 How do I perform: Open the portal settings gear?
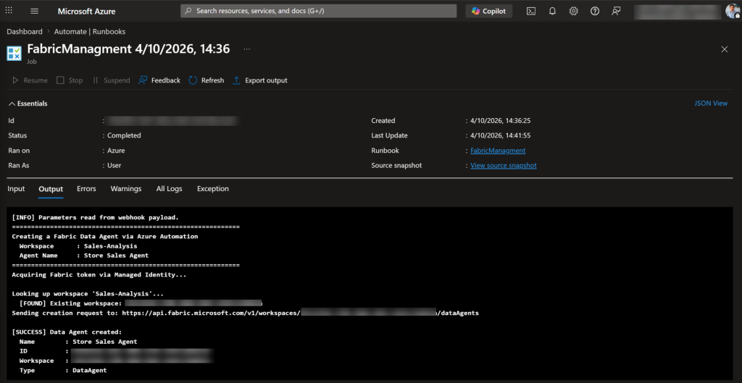point(573,12)
